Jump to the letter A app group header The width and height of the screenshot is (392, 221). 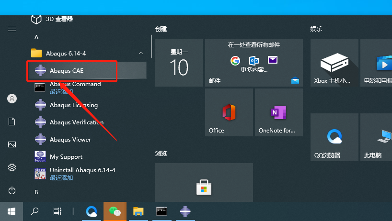tap(36, 37)
